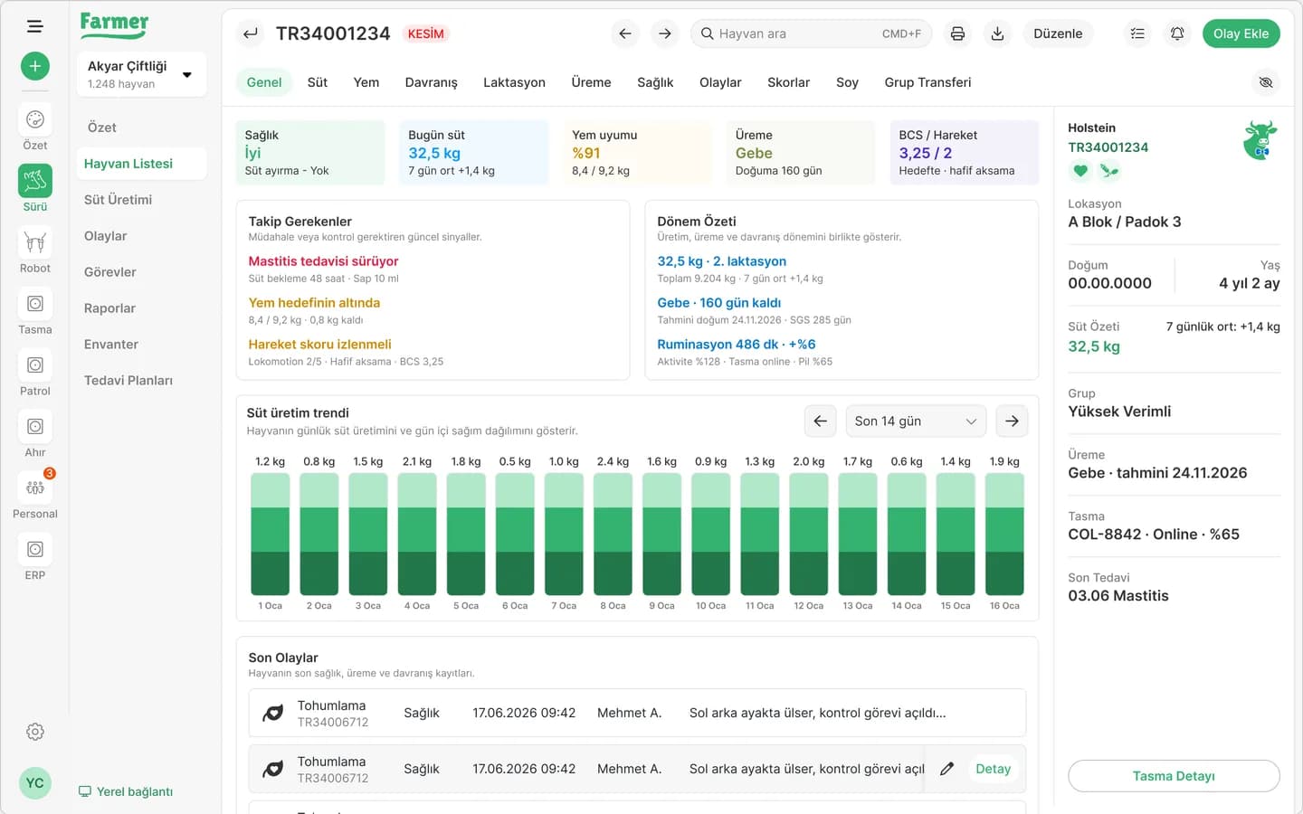Go to next animal arrow

click(665, 33)
